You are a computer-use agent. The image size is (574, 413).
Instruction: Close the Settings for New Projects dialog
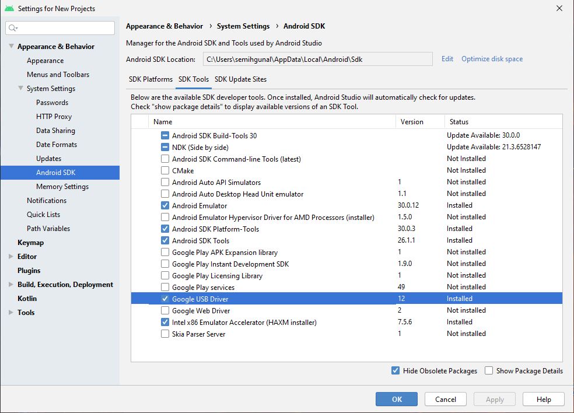(x=559, y=8)
